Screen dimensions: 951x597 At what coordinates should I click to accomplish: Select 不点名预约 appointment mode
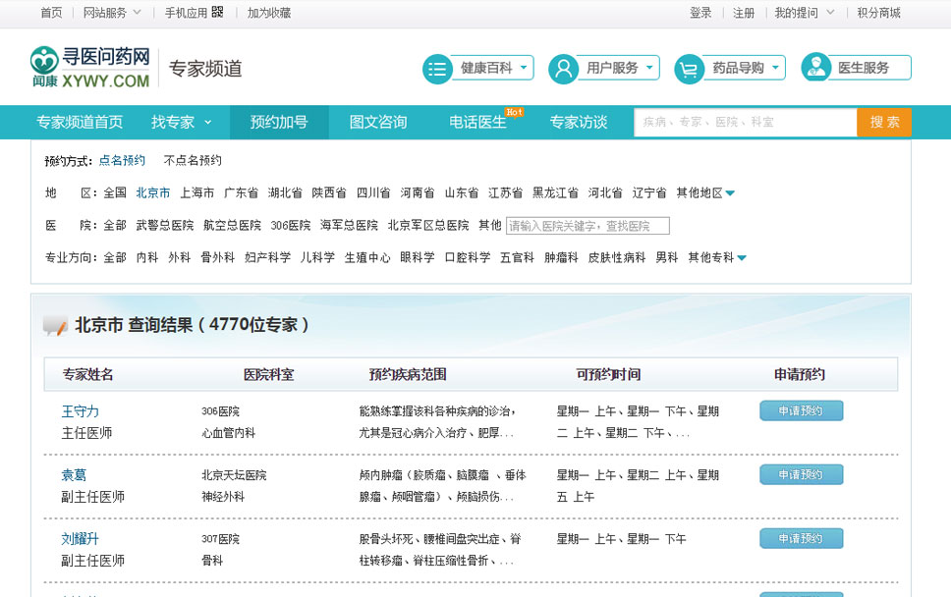193,160
